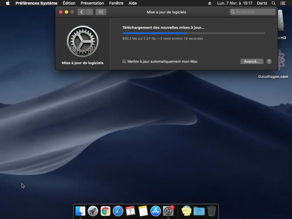This screenshot has width=292, height=219.
Task: Launch Google Chrome from the Dock
Action: click(x=106, y=211)
